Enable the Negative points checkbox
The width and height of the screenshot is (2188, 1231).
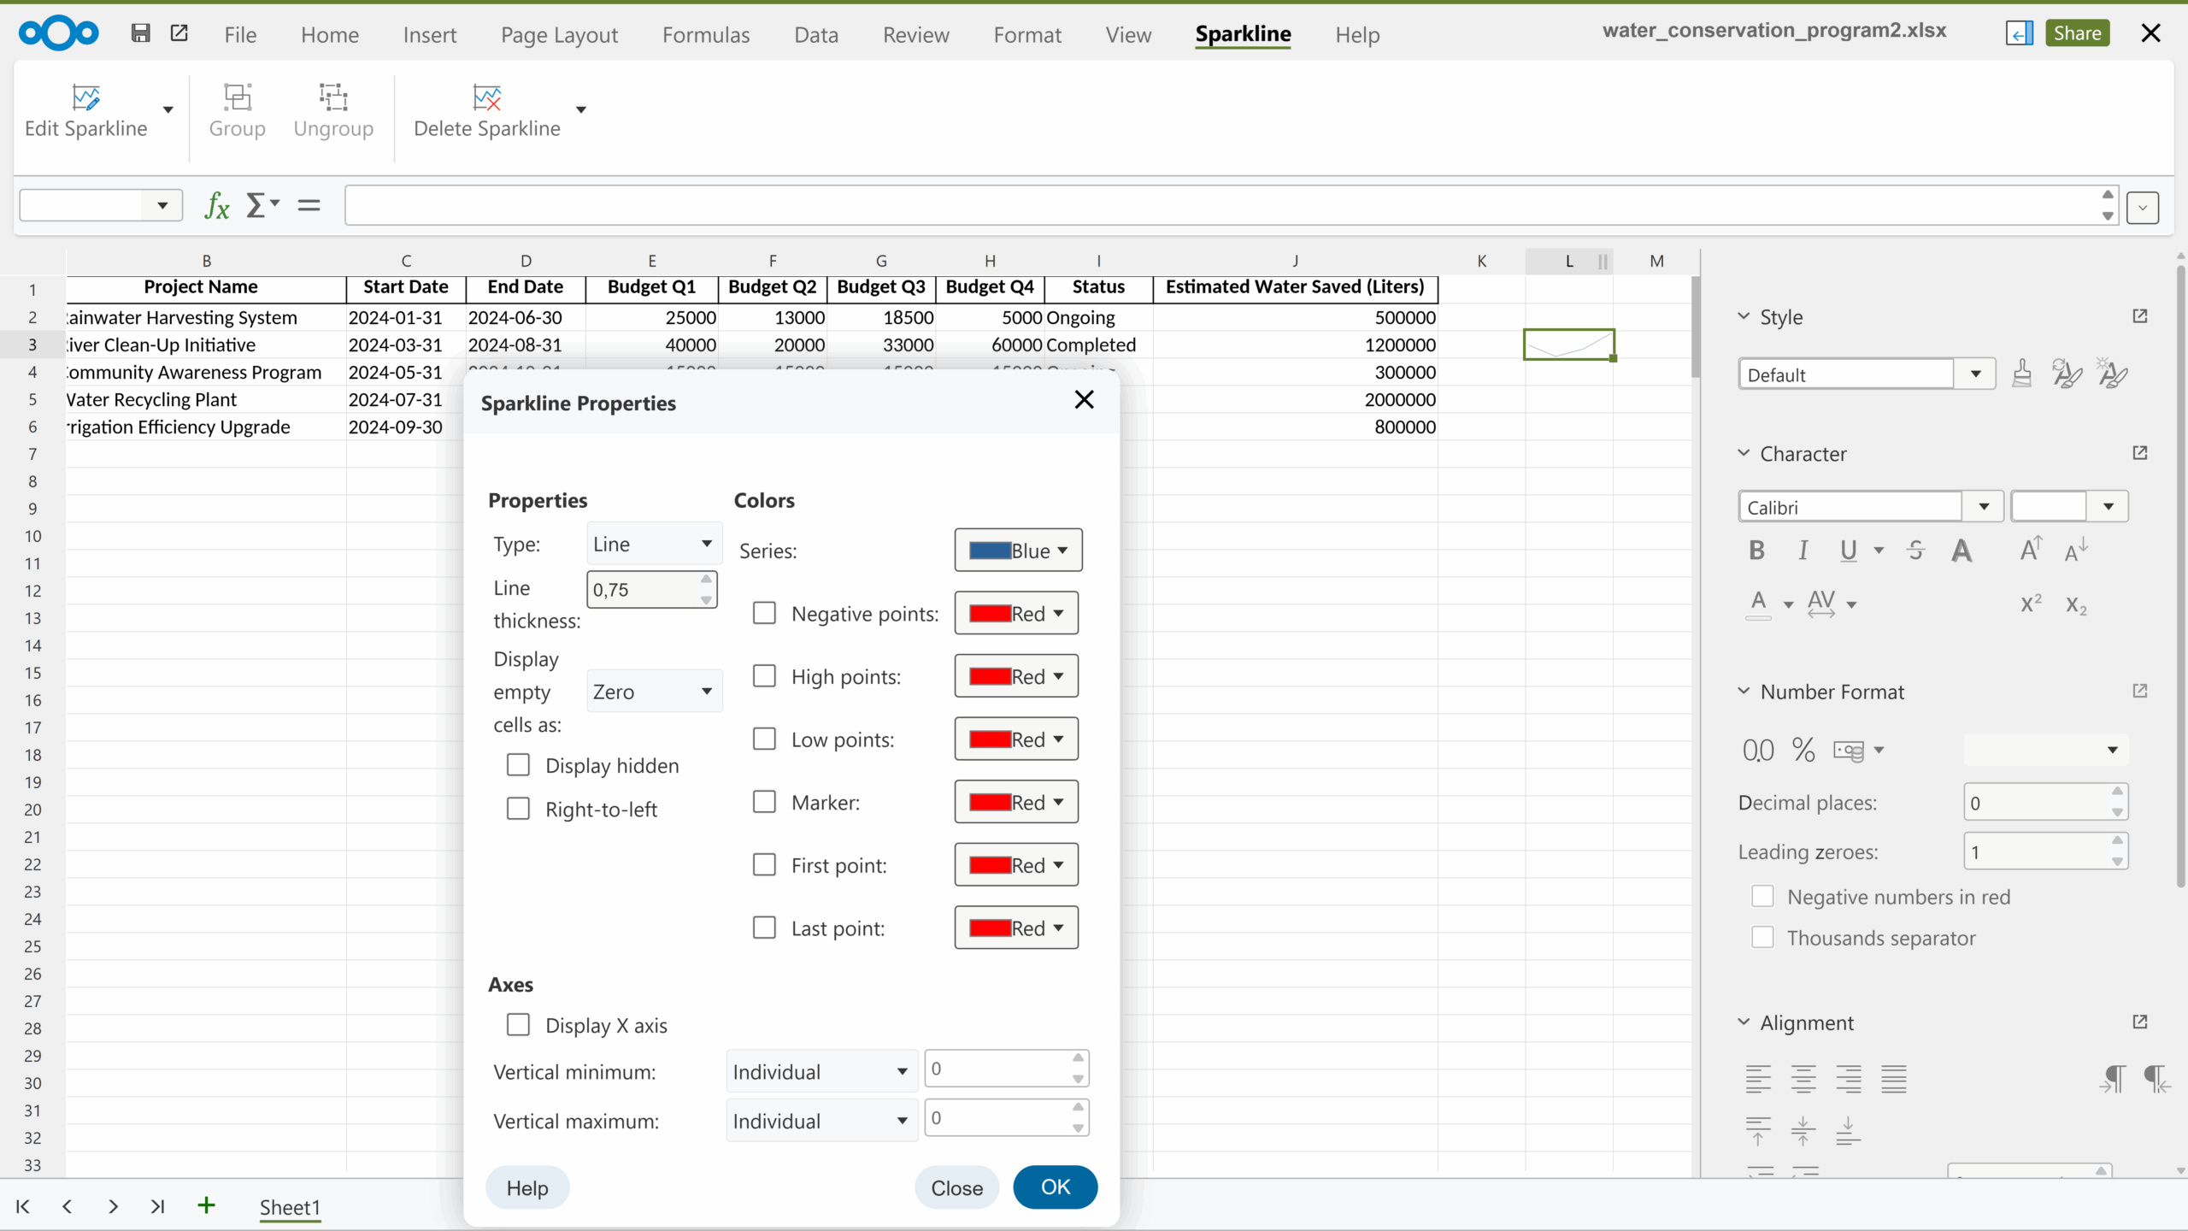(x=763, y=612)
